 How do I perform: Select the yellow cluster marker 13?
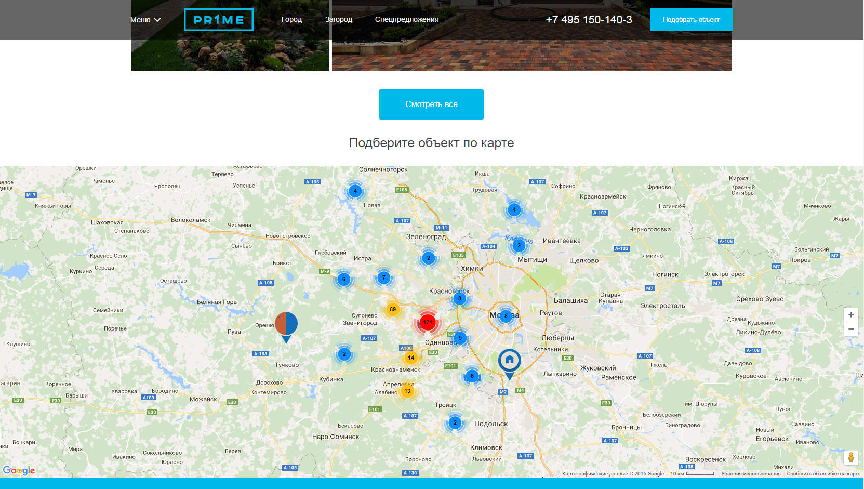(407, 391)
